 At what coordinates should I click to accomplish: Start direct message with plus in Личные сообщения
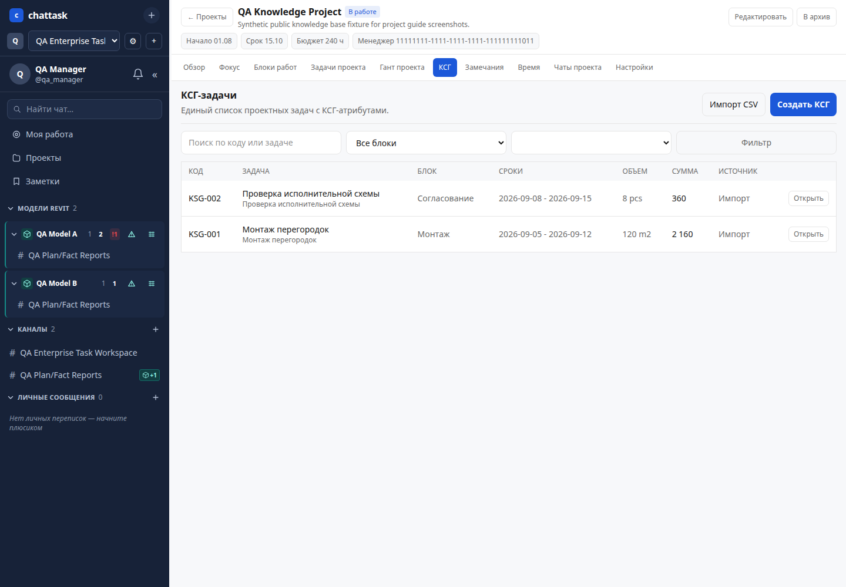click(156, 397)
